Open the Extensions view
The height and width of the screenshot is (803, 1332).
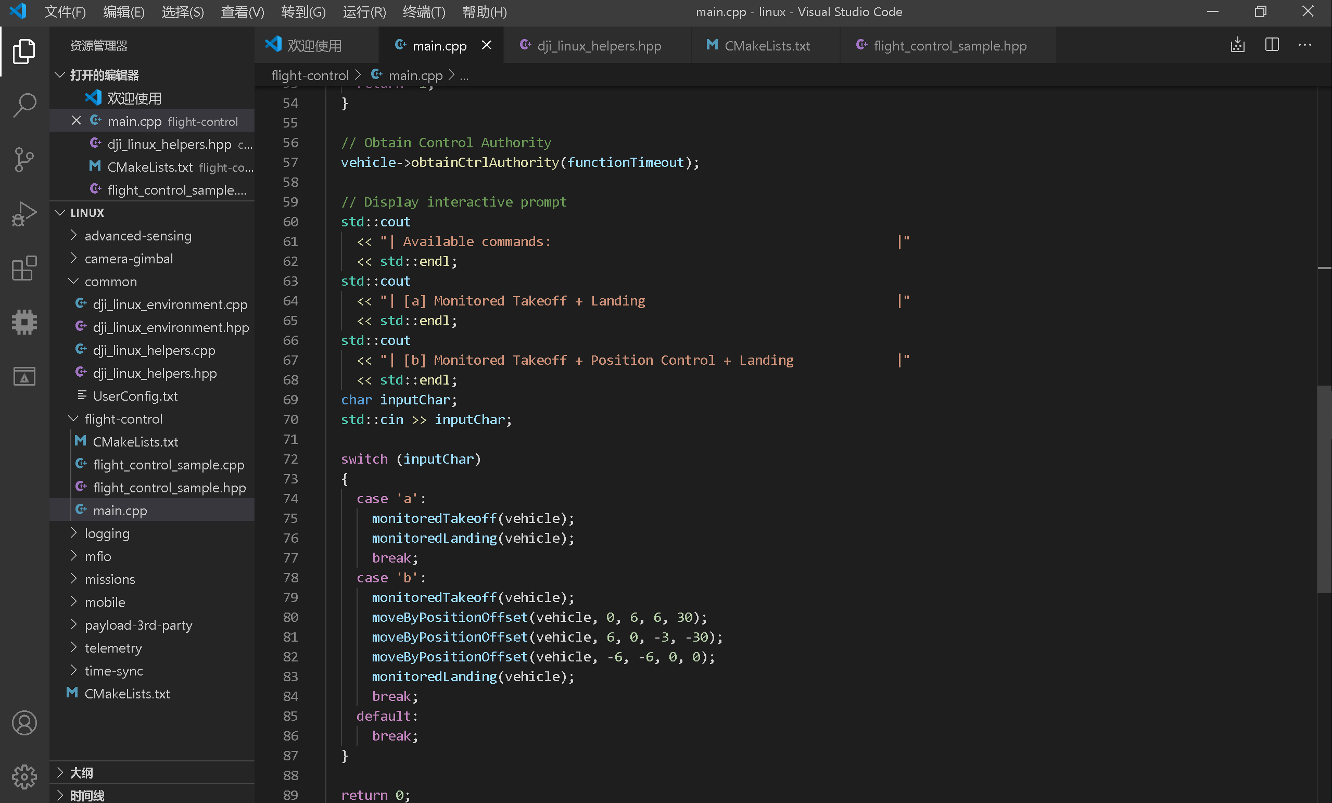[24, 268]
